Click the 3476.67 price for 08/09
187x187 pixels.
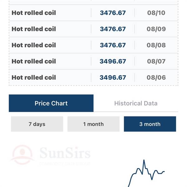click(x=113, y=29)
